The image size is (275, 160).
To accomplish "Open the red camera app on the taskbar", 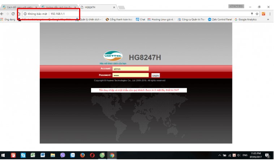I will pos(13,155).
